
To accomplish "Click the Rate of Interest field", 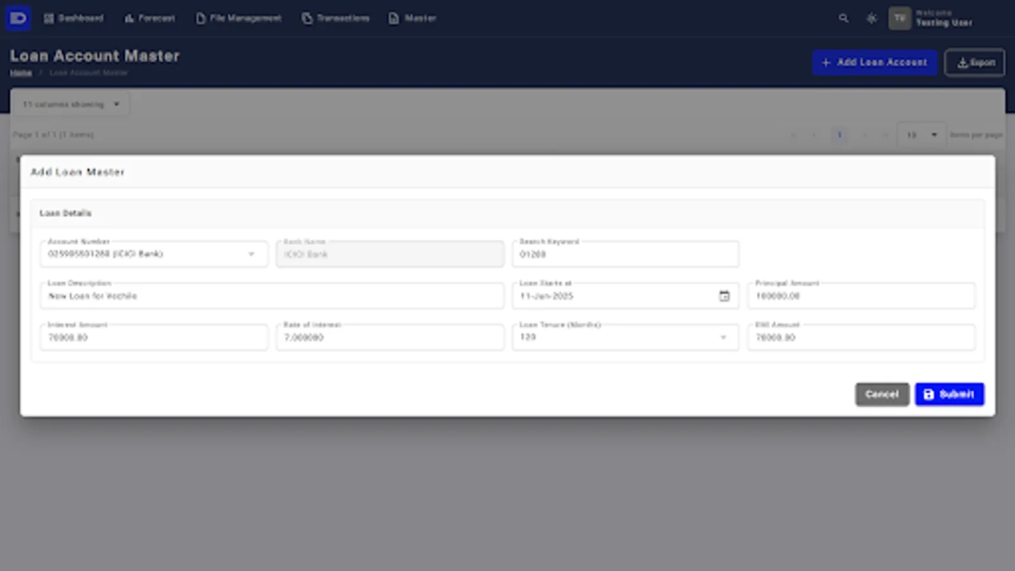I will tap(390, 338).
